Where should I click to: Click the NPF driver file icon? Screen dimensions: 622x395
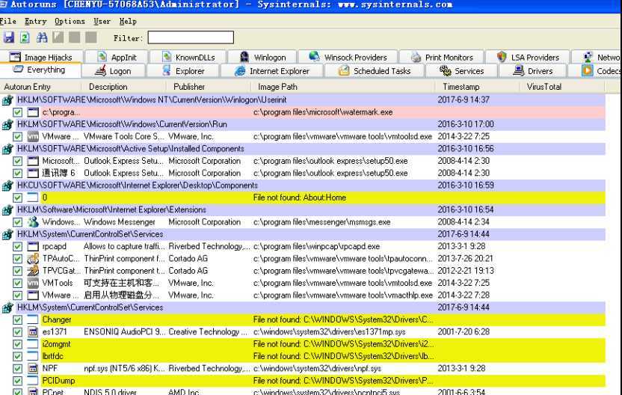pyautogui.click(x=33, y=368)
